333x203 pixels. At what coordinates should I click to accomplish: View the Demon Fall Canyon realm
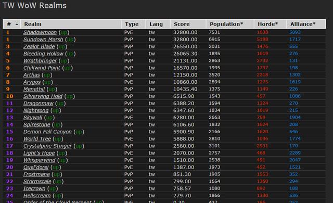(47, 132)
